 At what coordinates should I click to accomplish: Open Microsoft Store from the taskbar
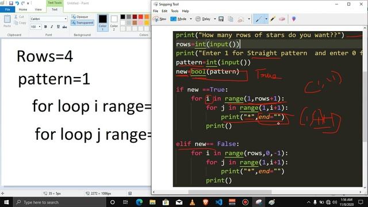coord(166,202)
